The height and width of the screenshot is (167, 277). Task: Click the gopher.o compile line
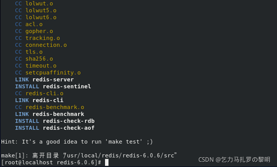coord(34,31)
